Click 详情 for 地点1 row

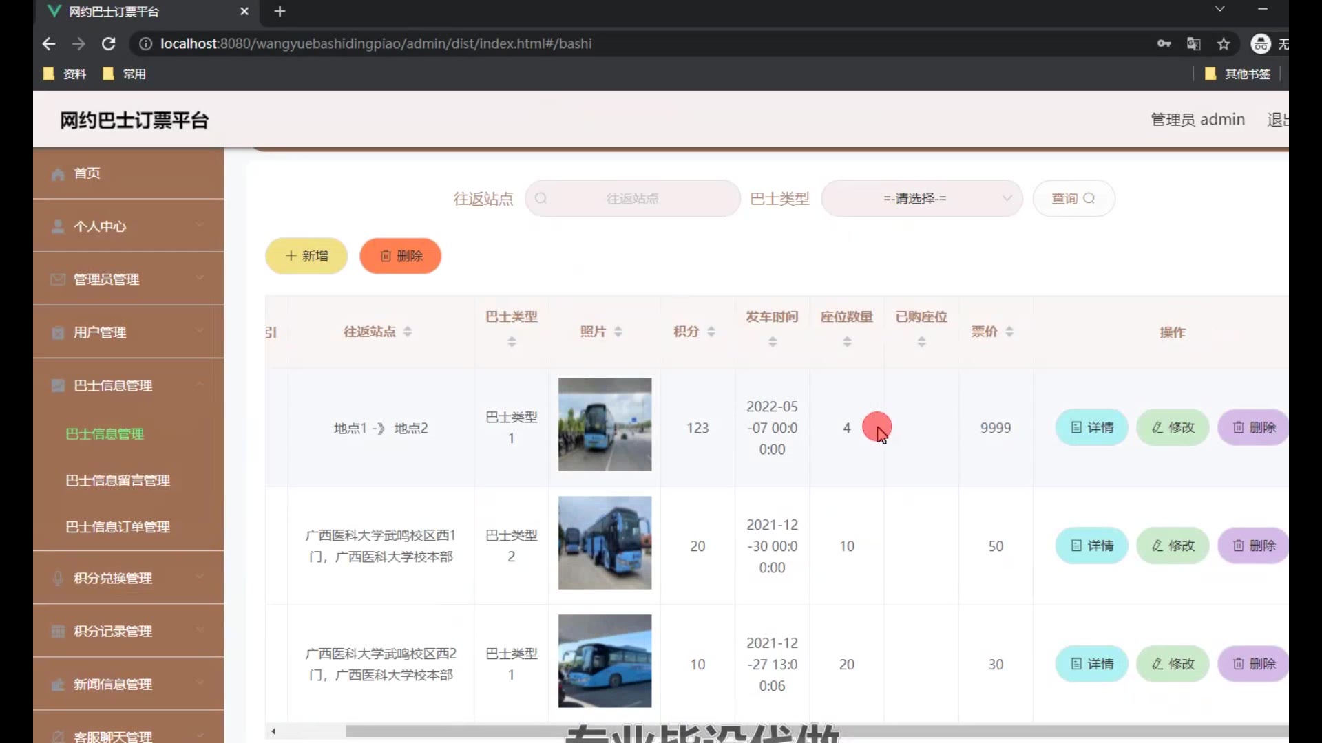(x=1091, y=427)
